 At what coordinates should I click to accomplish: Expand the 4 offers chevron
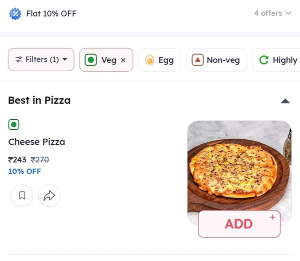288,14
